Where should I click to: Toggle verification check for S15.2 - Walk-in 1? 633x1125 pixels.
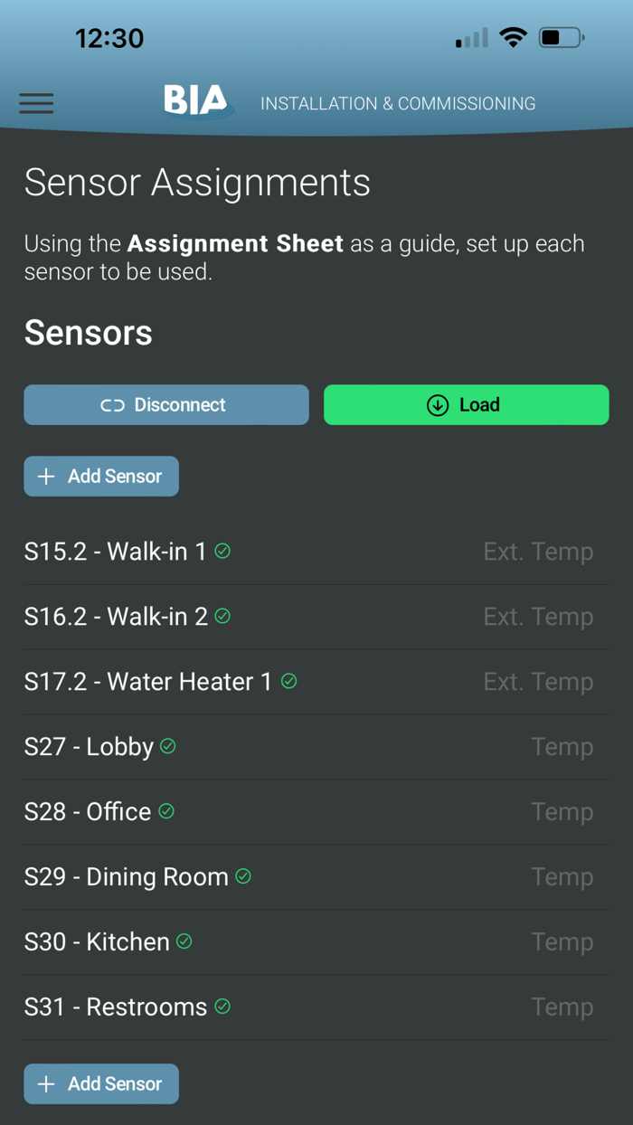[x=222, y=550]
